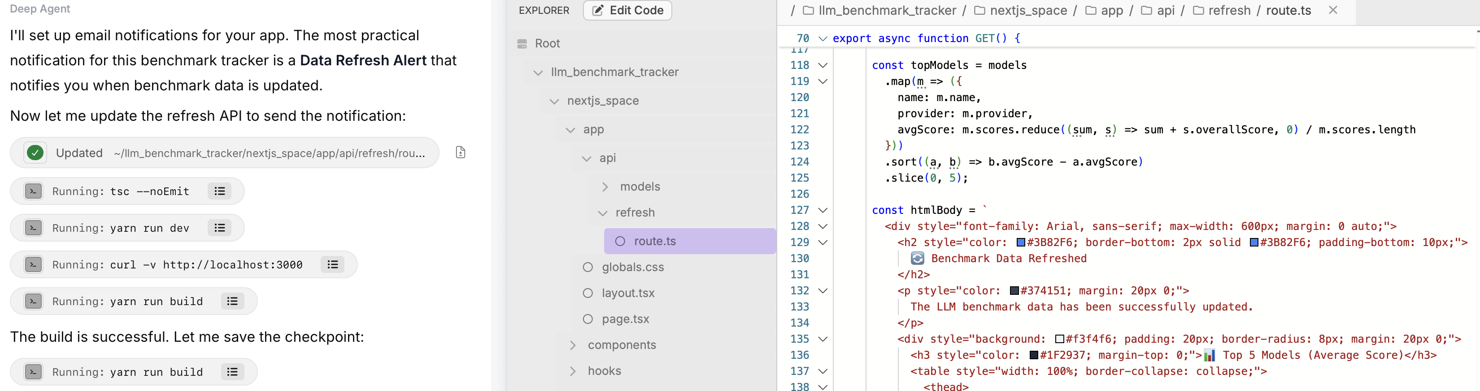1480x391 pixels.
Task: Close the route.ts editor tab
Action: (1333, 10)
